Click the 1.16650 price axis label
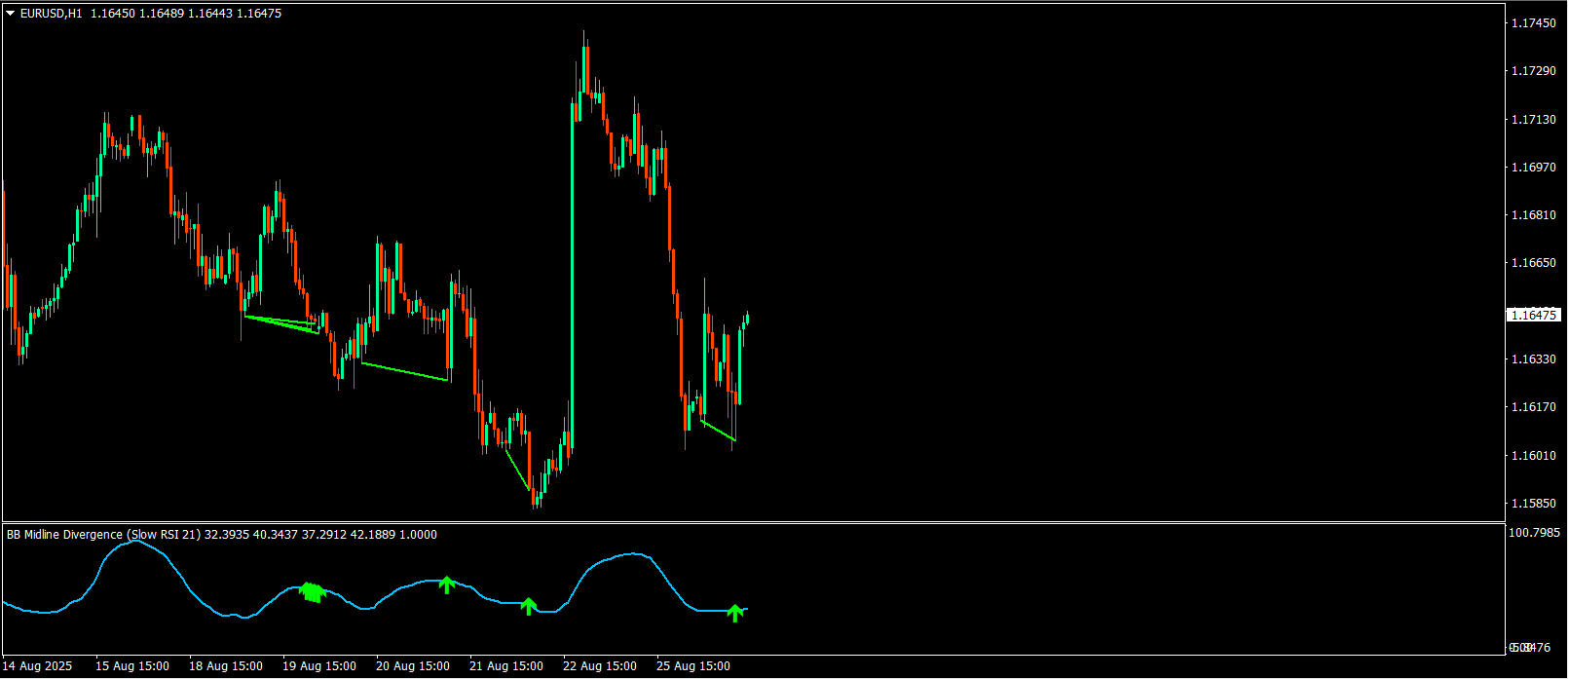 1533,263
